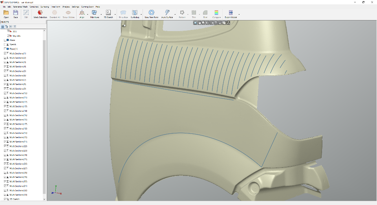Open the Settings menu

(x=75, y=7)
